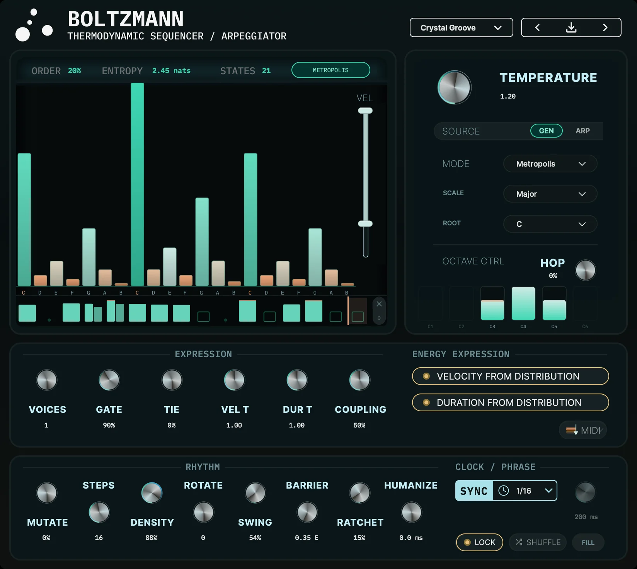Click the DENSITY knob
The image size is (637, 569).
pyautogui.click(x=152, y=493)
